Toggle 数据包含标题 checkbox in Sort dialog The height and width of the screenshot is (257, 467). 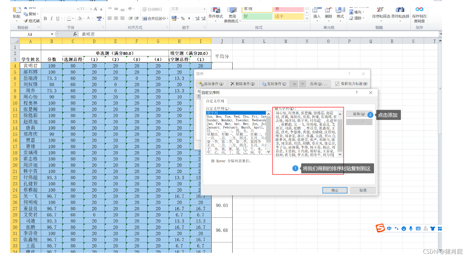click(337, 84)
